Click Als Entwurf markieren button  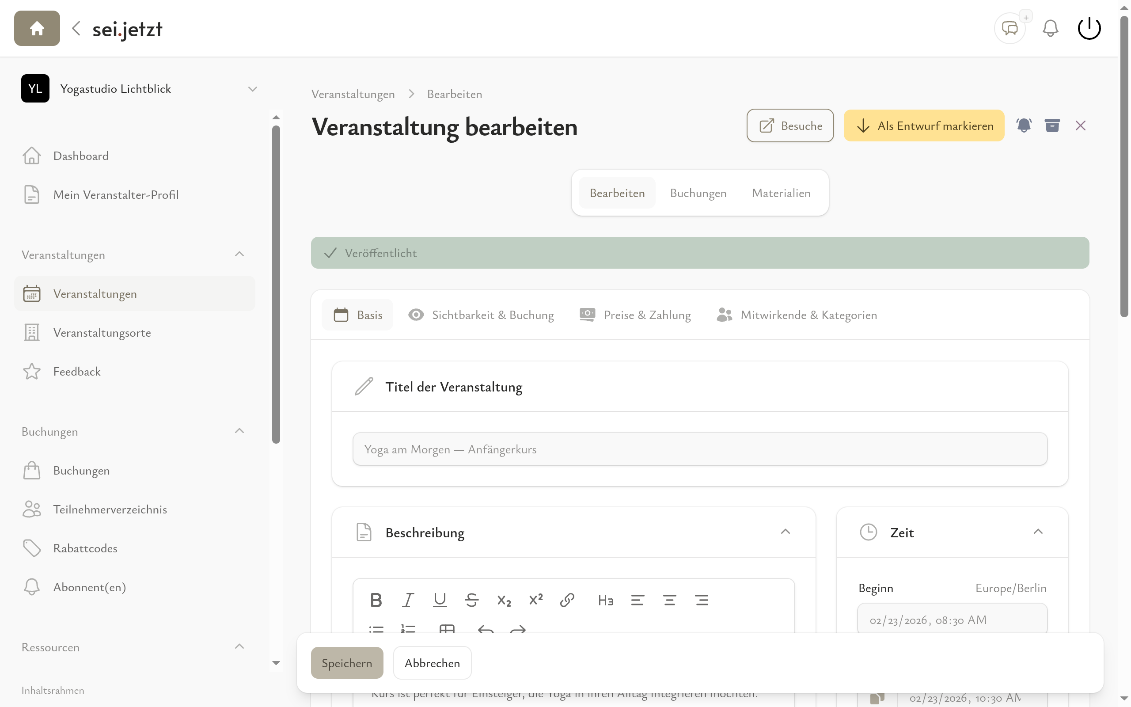pyautogui.click(x=923, y=126)
